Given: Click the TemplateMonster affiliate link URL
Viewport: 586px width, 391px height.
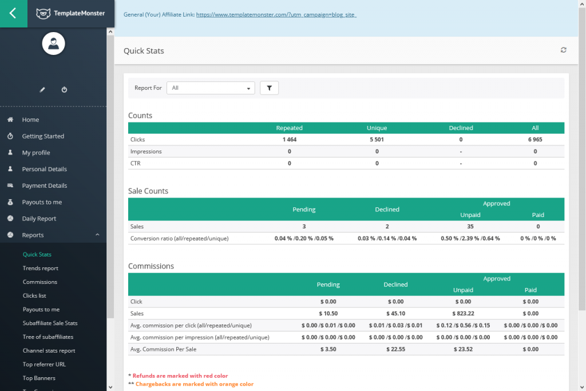Looking at the screenshot, I should point(276,14).
